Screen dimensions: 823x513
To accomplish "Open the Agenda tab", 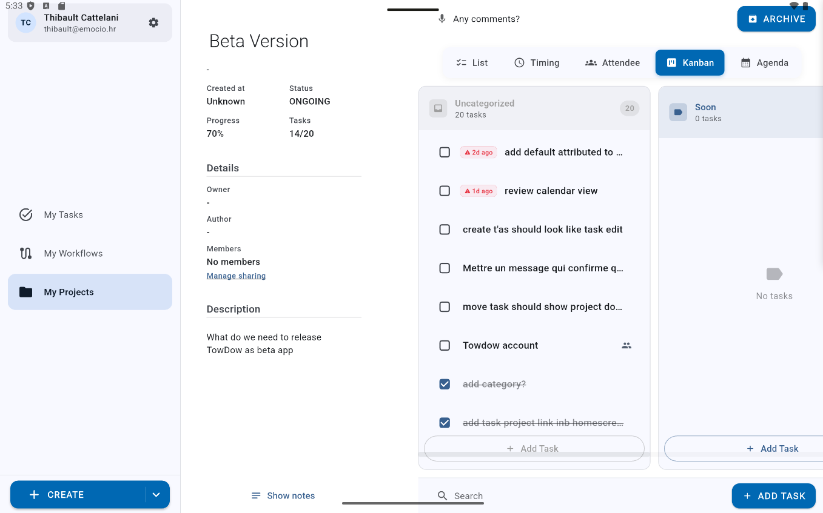I will pos(764,62).
